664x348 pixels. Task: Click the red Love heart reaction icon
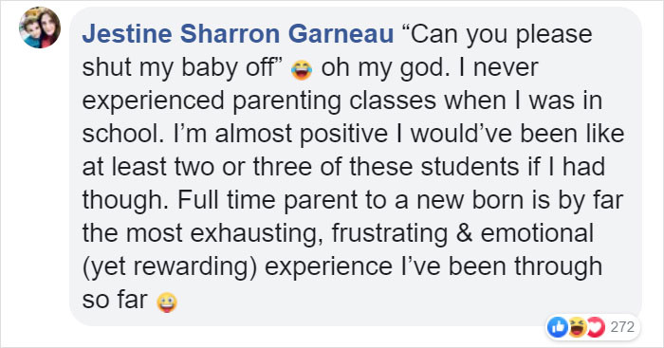click(596, 327)
